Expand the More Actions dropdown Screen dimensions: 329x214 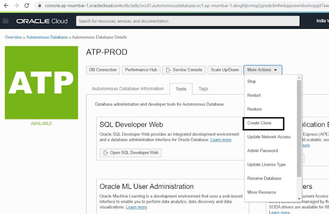263,69
